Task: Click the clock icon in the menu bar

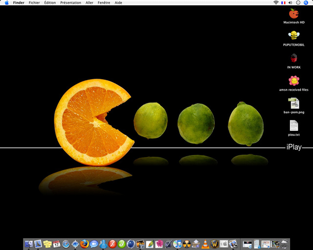Action: [x=298, y=2]
